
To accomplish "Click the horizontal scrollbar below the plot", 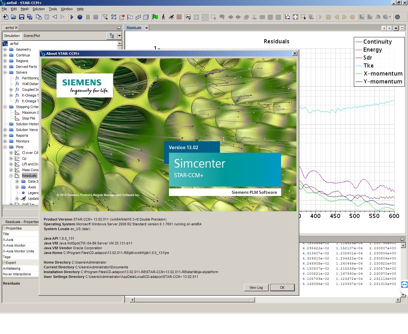I will click(195, 300).
